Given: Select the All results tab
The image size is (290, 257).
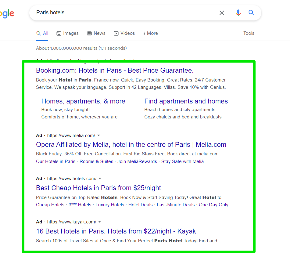Looking at the screenshot, I should (x=42, y=33).
